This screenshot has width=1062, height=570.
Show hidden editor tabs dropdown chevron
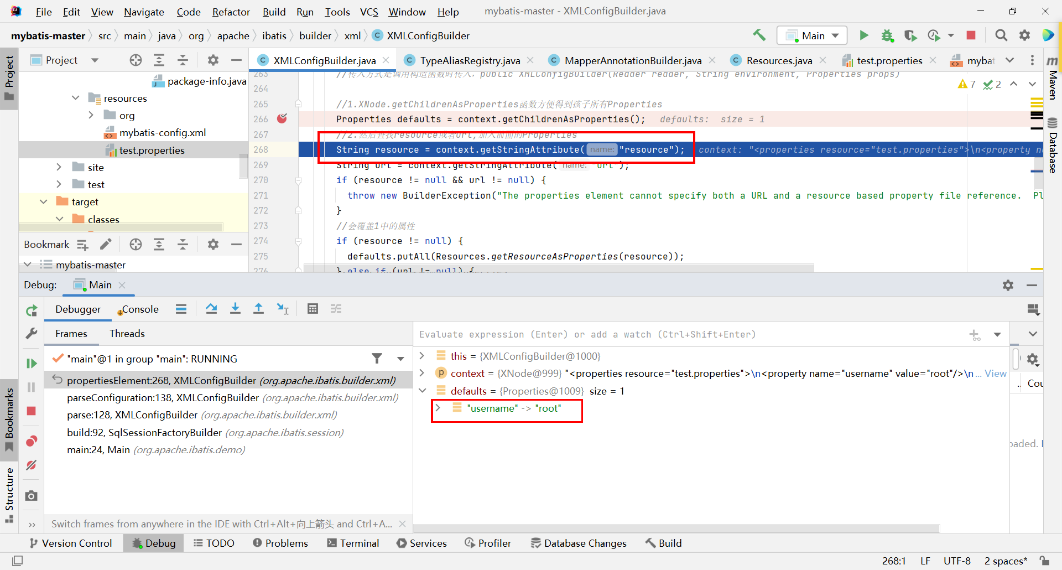coord(1009,60)
